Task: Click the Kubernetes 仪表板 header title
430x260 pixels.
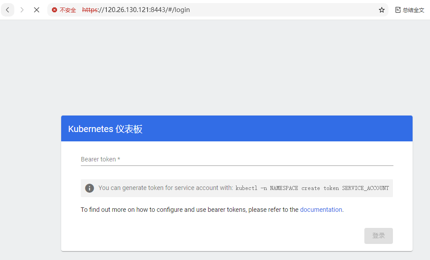Action: click(x=105, y=129)
